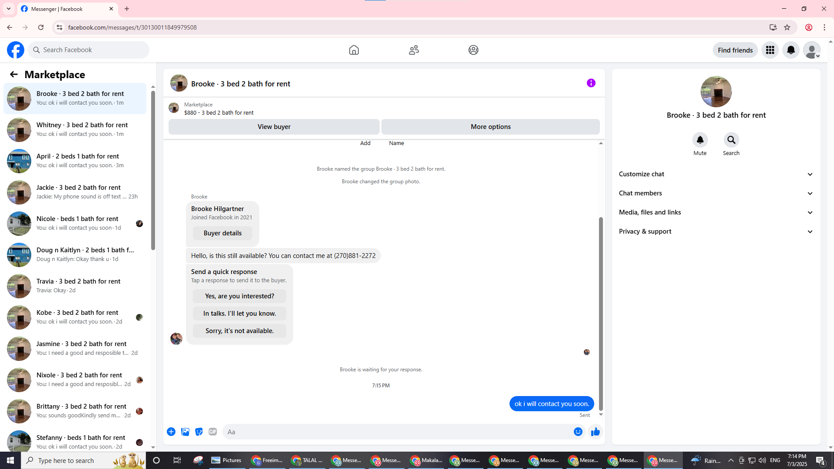The width and height of the screenshot is (834, 469).
Task: Mute this conversation bell
Action: pyautogui.click(x=700, y=140)
